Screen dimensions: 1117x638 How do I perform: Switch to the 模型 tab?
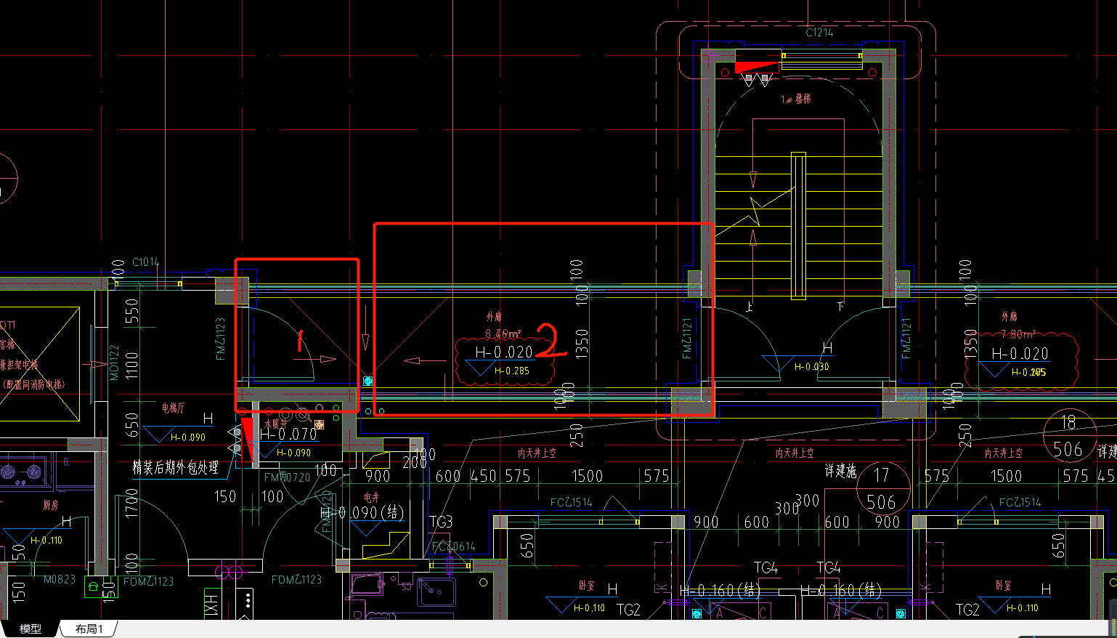coord(30,629)
